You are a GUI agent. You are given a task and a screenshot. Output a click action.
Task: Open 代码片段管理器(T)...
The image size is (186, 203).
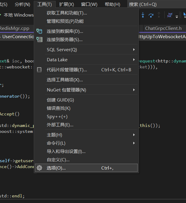(86, 70)
